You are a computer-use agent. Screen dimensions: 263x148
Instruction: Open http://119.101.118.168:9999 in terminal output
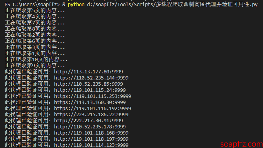[x=91, y=133]
